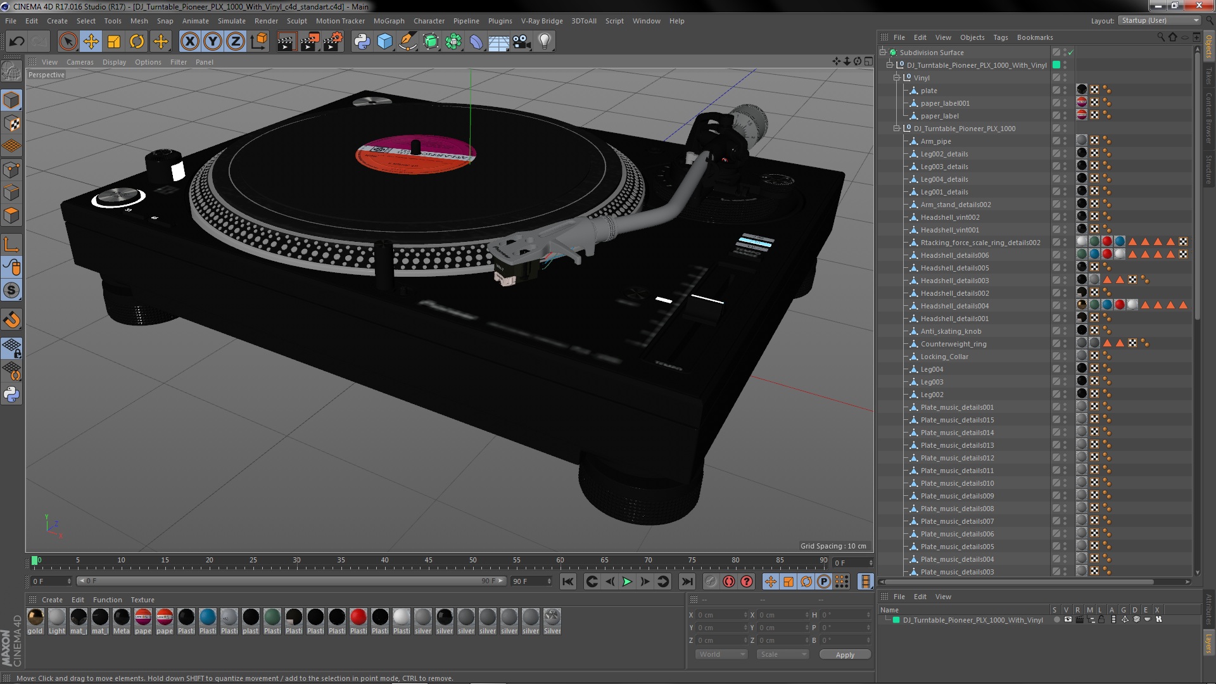1216x684 pixels.
Task: Select the gold material swatch
Action: tap(35, 617)
